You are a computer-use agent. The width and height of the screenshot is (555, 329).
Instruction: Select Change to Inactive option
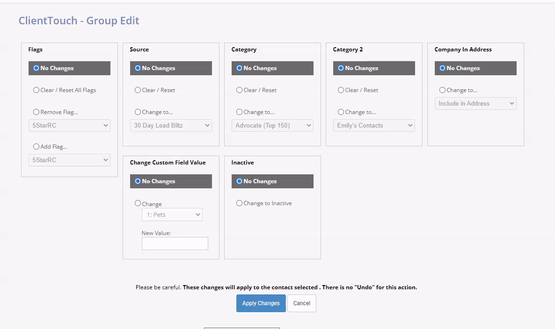point(239,203)
